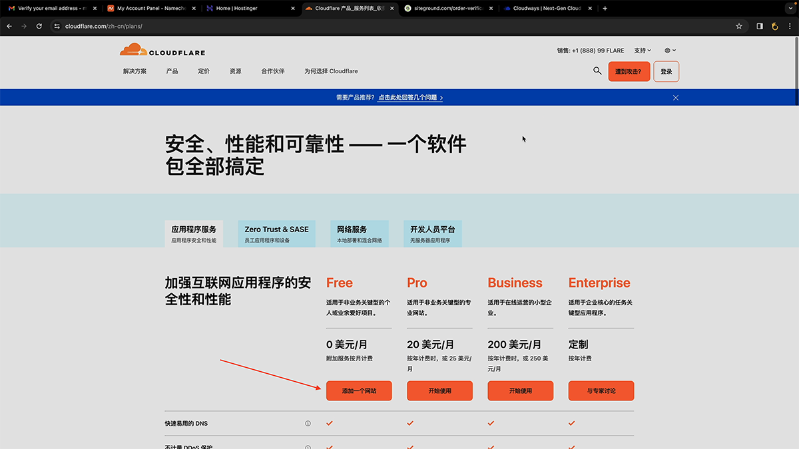Select the 开发人员平台 tab
Viewport: 799px width, 449px height.
(433, 234)
